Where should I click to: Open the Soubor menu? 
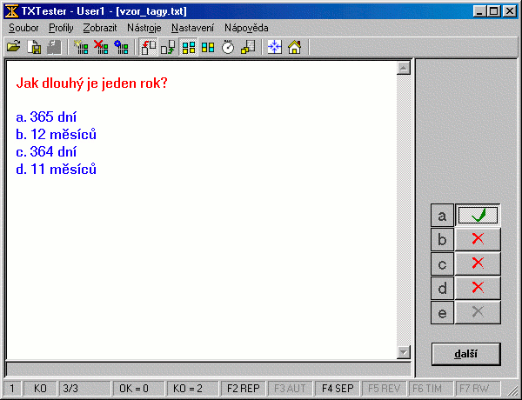[23, 28]
